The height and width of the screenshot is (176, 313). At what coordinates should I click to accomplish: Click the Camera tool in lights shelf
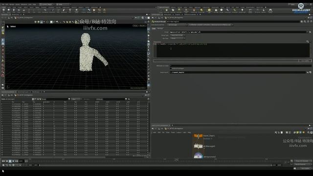[x=161, y=11]
